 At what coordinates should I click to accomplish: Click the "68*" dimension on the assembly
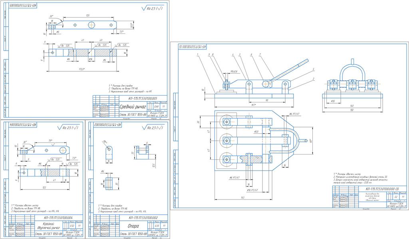(x=311, y=141)
